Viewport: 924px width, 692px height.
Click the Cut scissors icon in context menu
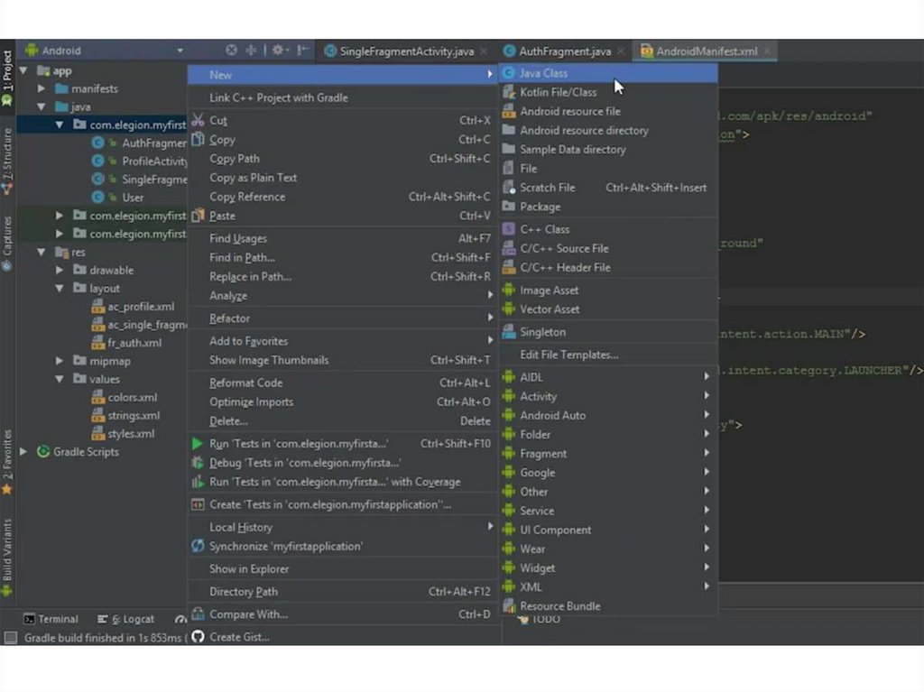pos(198,121)
